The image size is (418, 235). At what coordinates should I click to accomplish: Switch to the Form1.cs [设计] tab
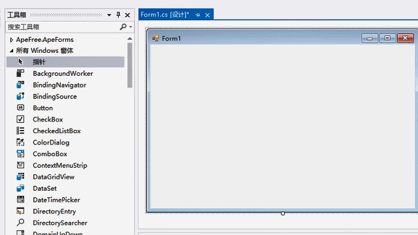pyautogui.click(x=165, y=14)
